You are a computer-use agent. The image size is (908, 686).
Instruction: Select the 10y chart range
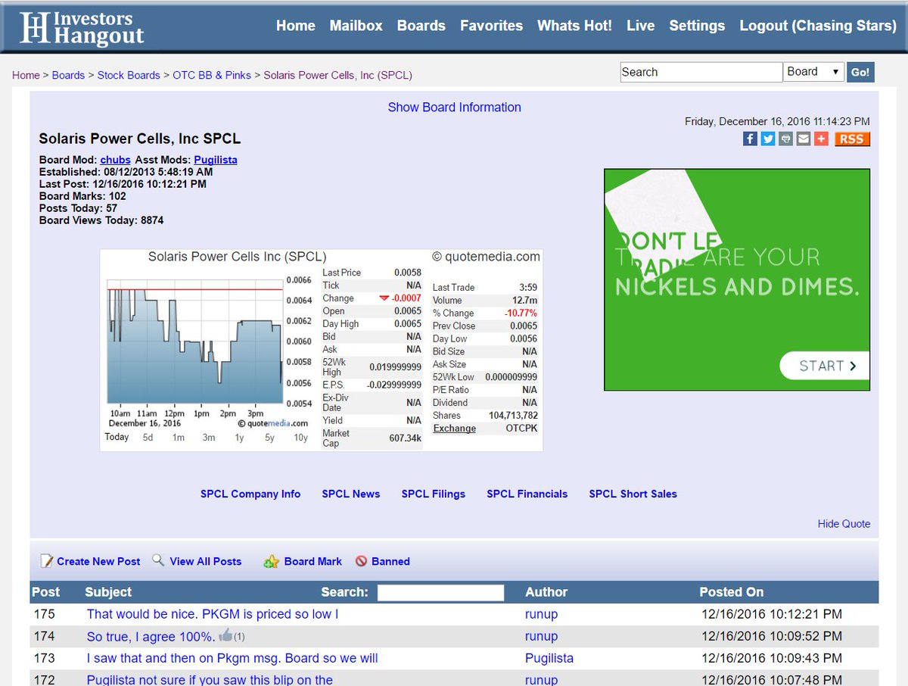coord(300,438)
